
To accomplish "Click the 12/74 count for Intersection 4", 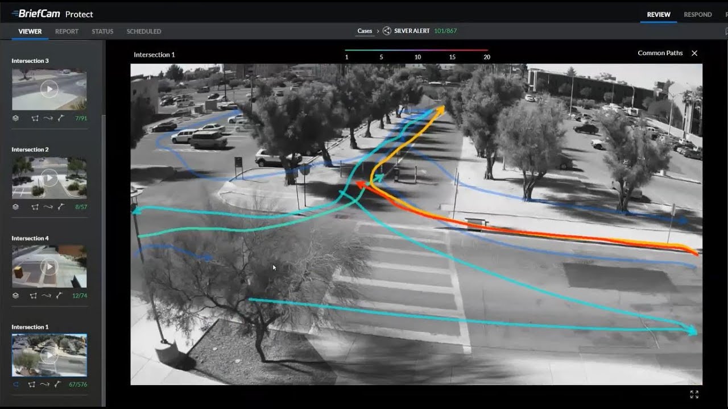I will (x=80, y=295).
